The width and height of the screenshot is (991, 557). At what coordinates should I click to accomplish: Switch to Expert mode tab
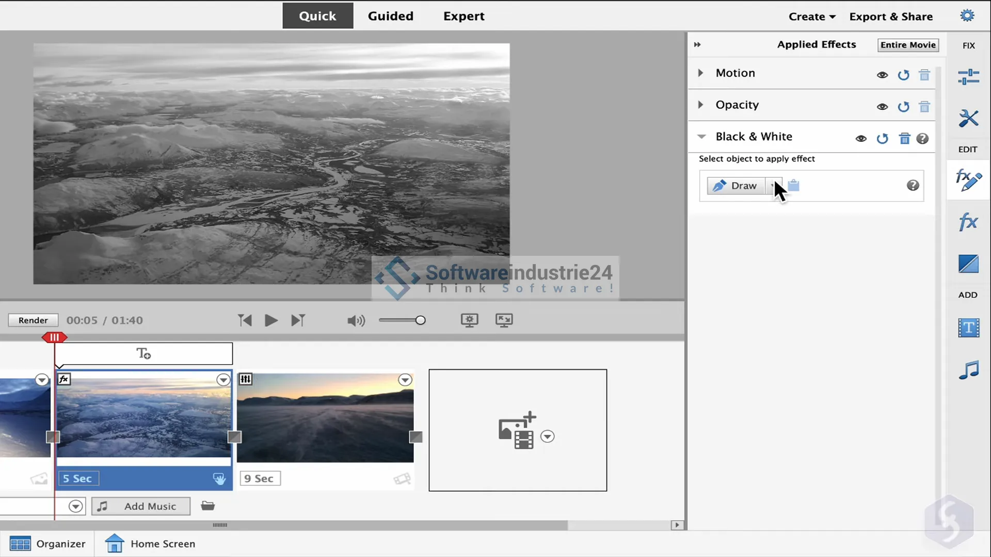click(x=463, y=16)
